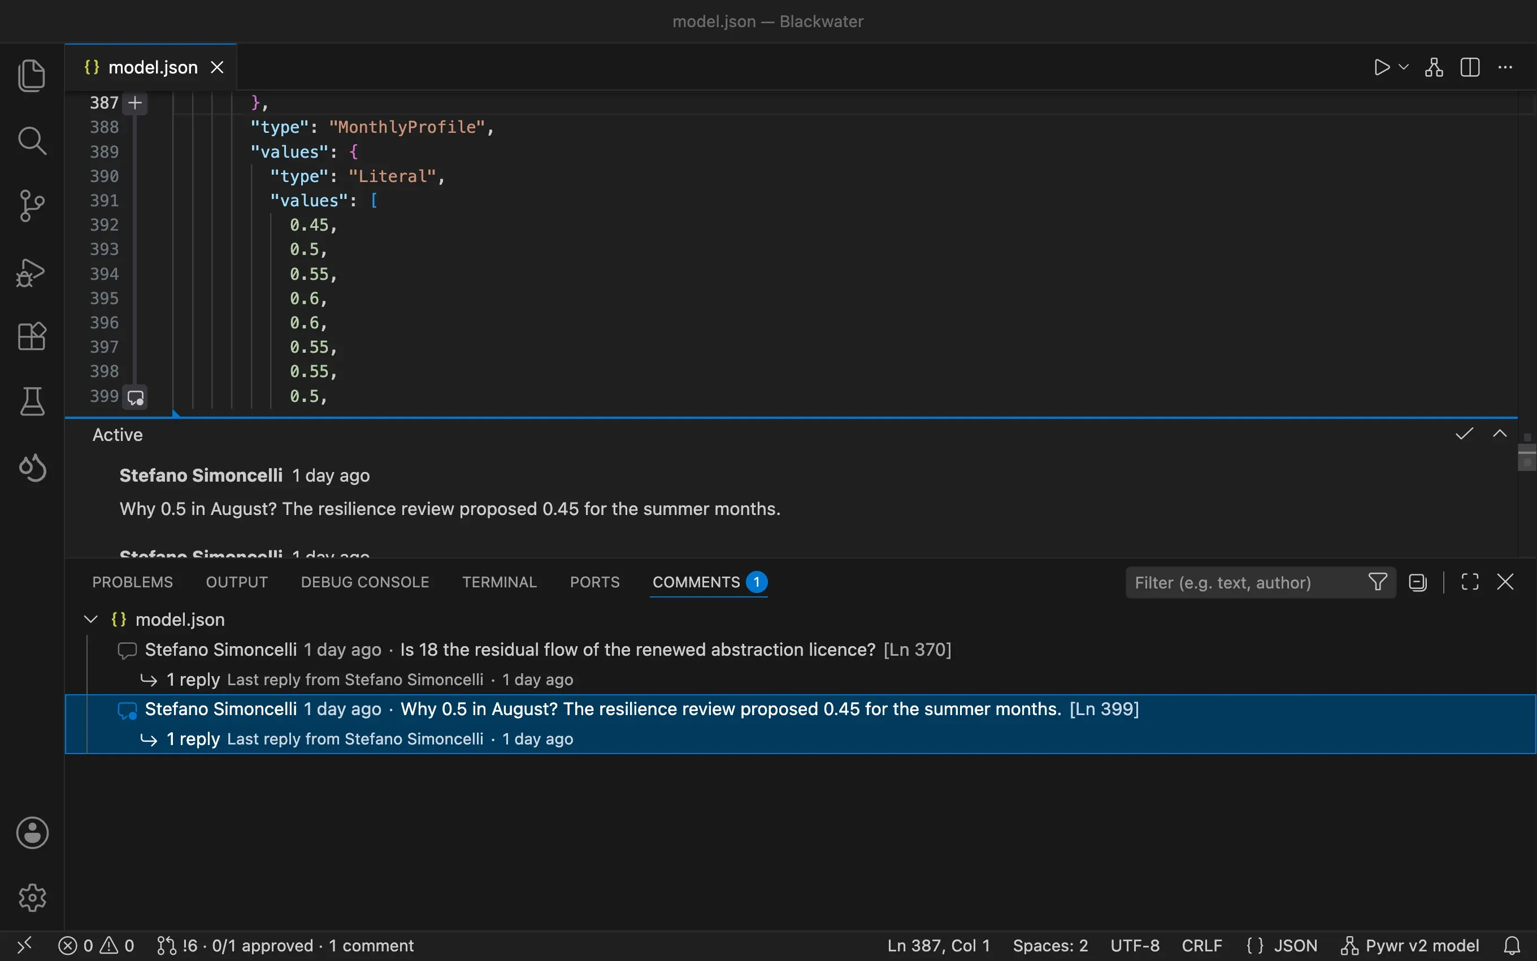The width and height of the screenshot is (1537, 961).
Task: Click the model schematic icon in editor toolbar
Action: (1434, 67)
